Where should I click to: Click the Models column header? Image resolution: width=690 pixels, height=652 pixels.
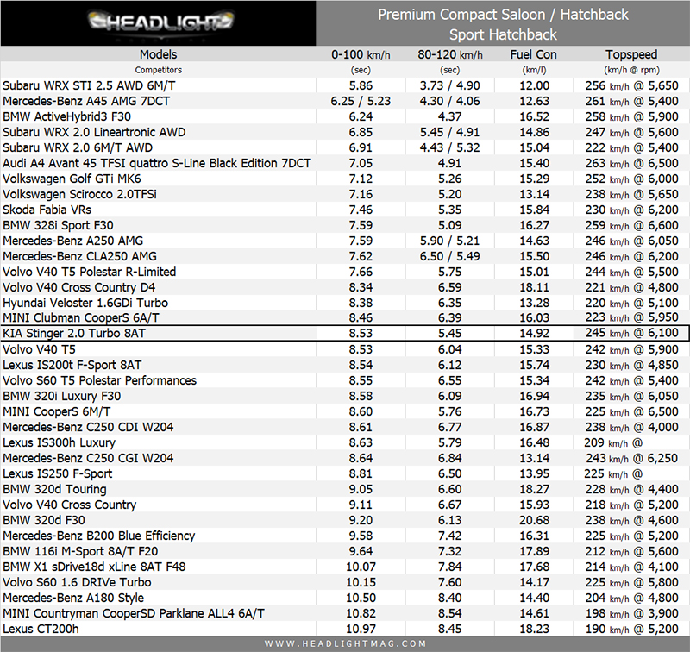coord(158,54)
